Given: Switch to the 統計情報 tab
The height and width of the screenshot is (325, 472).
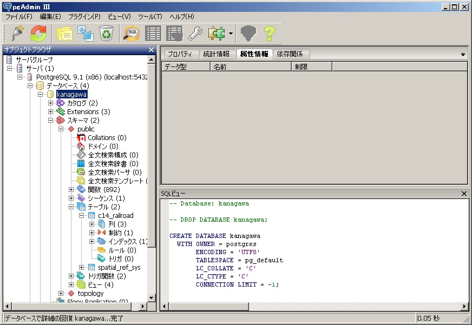Looking at the screenshot, I should point(216,54).
